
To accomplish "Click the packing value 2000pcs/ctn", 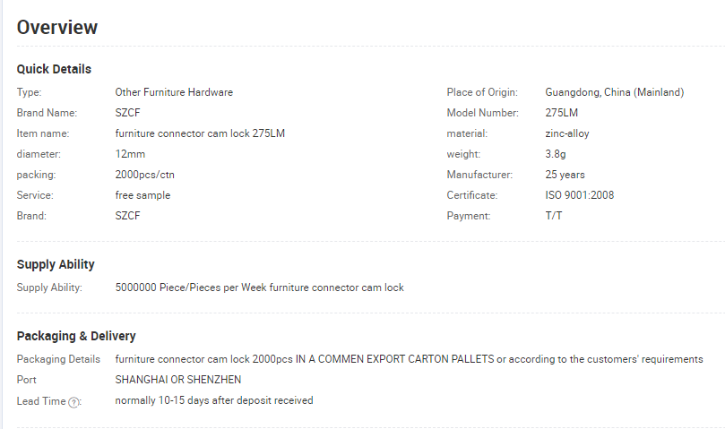I will click(x=144, y=175).
